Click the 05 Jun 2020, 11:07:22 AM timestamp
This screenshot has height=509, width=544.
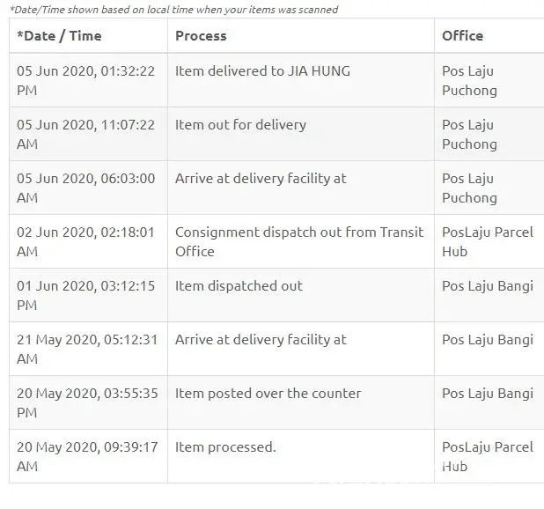pyautogui.click(x=85, y=134)
